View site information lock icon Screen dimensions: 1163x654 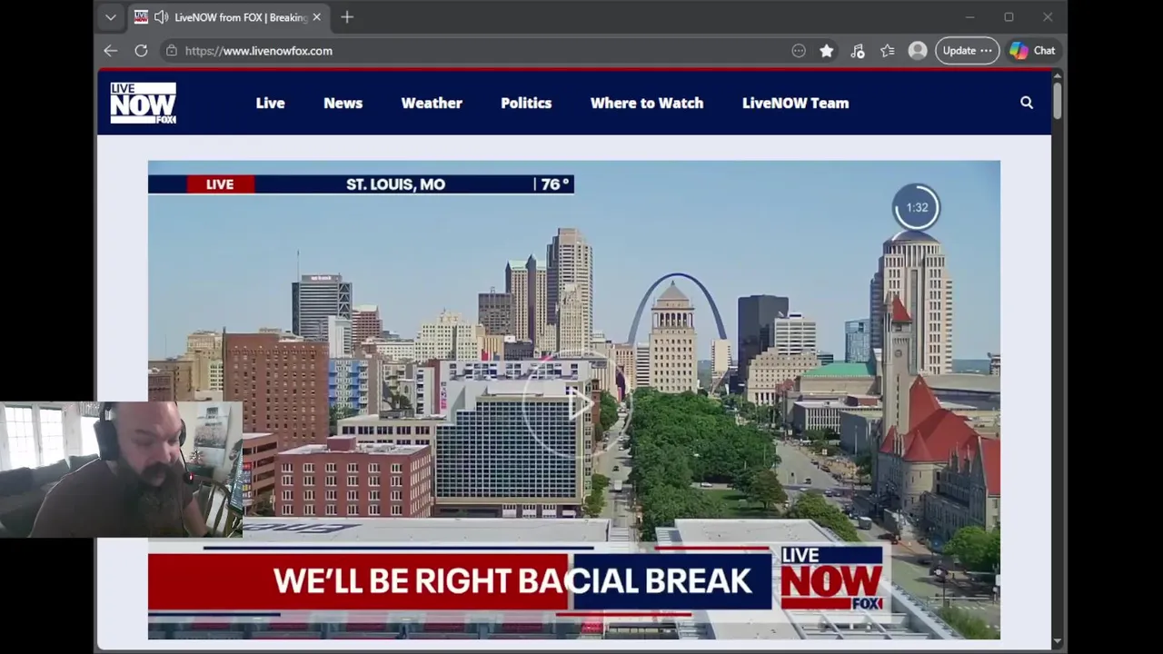[x=171, y=51]
